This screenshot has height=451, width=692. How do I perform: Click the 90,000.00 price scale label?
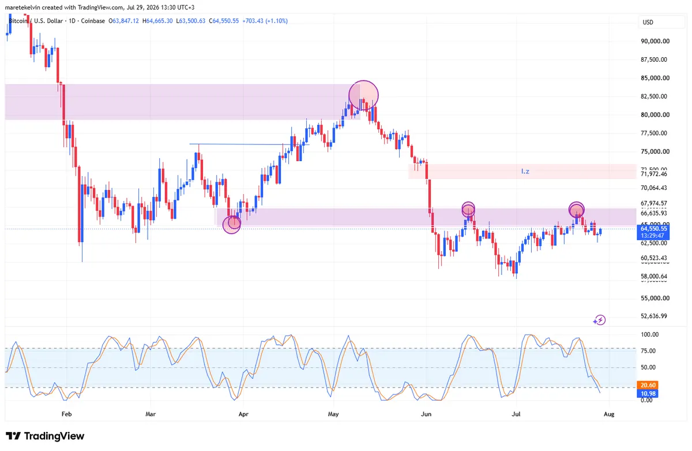[655, 41]
